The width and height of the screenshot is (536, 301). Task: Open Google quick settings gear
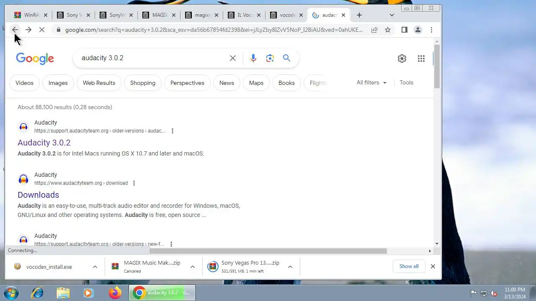click(x=402, y=59)
